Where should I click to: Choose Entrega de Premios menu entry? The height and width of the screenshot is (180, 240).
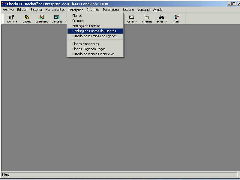point(95,26)
